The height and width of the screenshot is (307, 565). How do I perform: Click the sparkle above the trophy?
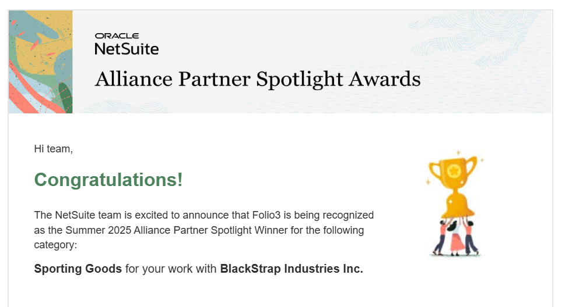[459, 152]
